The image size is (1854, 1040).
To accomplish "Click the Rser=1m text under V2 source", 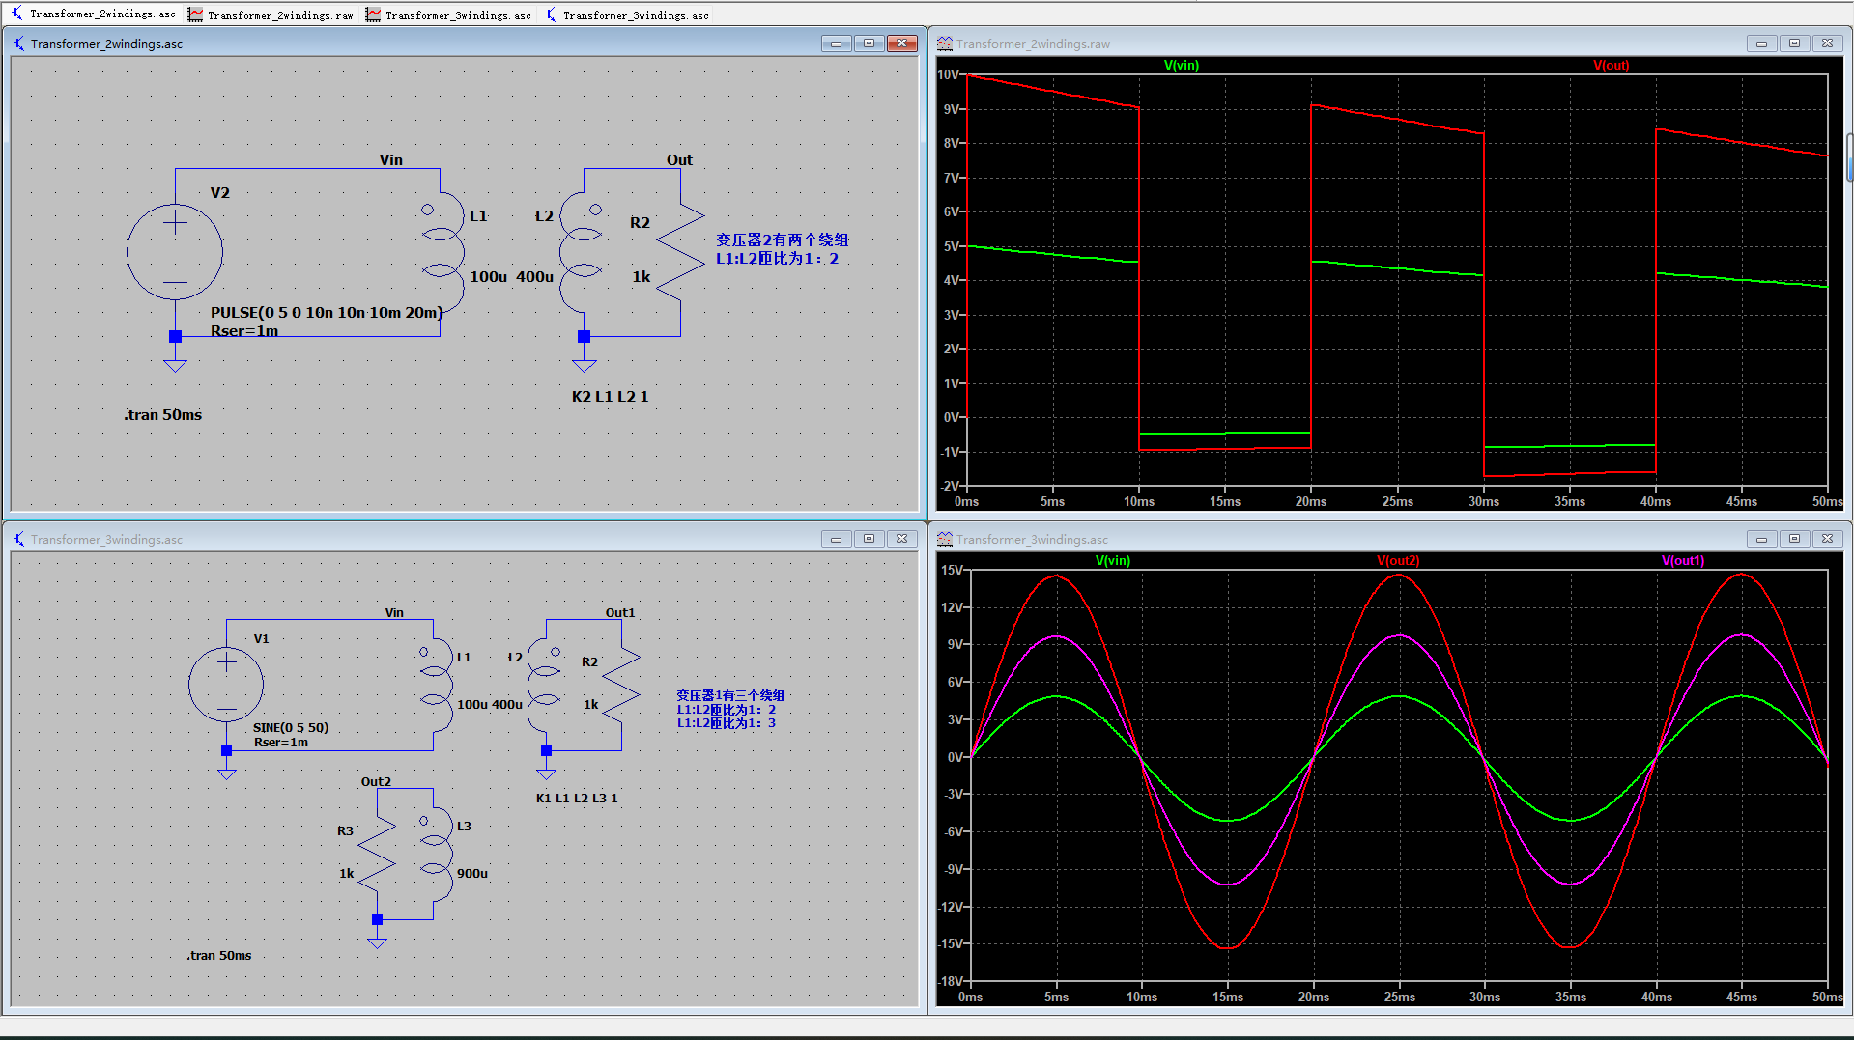I will pos(244,330).
